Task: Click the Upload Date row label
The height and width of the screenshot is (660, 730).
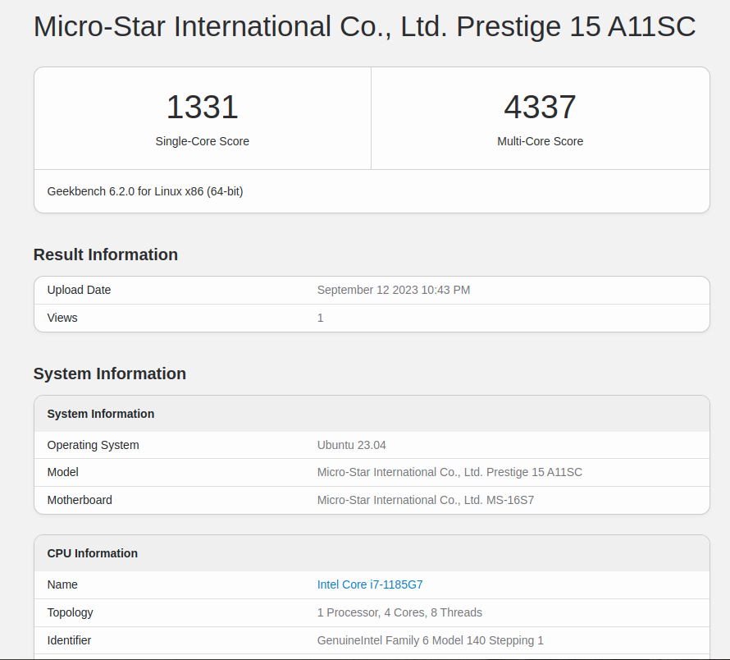Action: coord(79,290)
